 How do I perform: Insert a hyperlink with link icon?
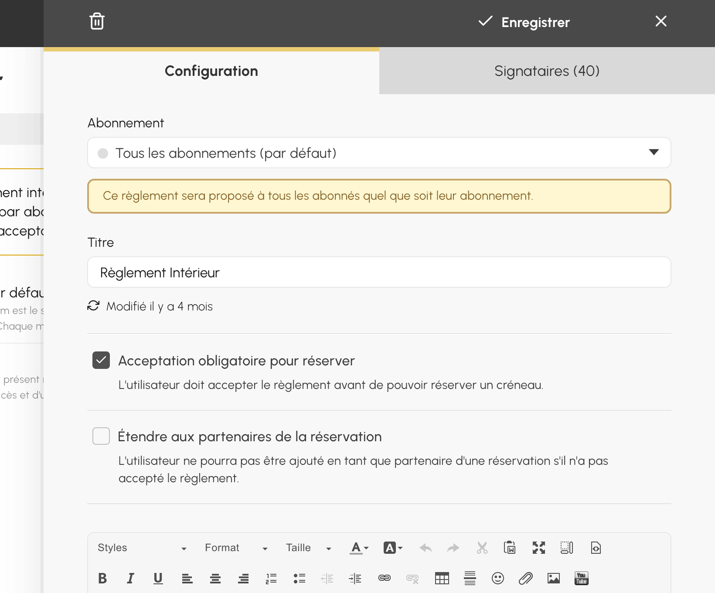(384, 578)
